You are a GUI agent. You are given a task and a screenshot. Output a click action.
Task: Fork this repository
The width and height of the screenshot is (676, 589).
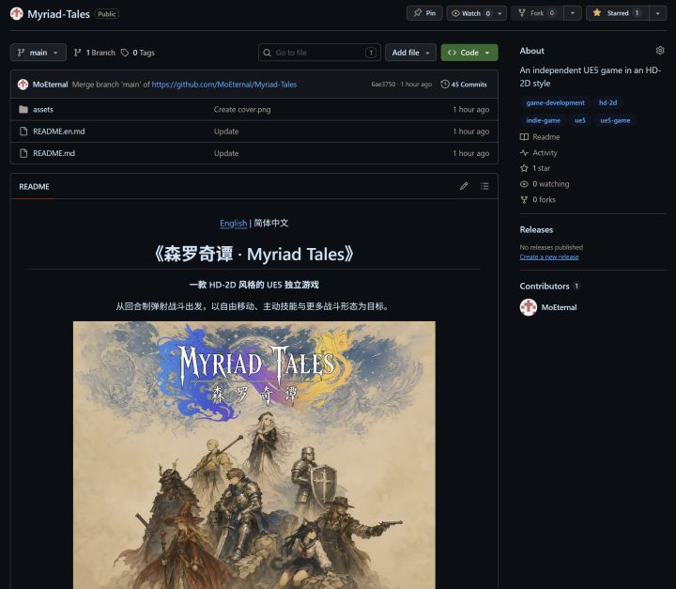point(537,13)
